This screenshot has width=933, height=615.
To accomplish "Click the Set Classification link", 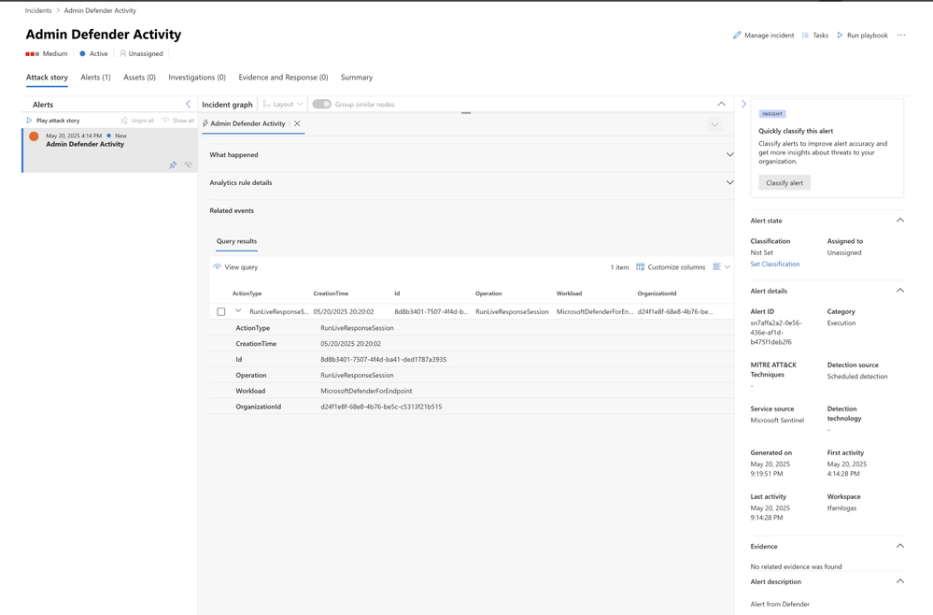I will coord(775,264).
